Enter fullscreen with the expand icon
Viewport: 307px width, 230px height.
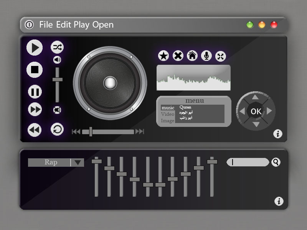click(x=220, y=56)
